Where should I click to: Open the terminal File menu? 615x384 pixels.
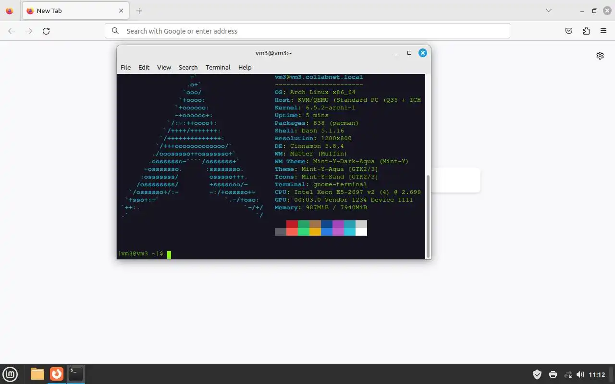(125, 67)
